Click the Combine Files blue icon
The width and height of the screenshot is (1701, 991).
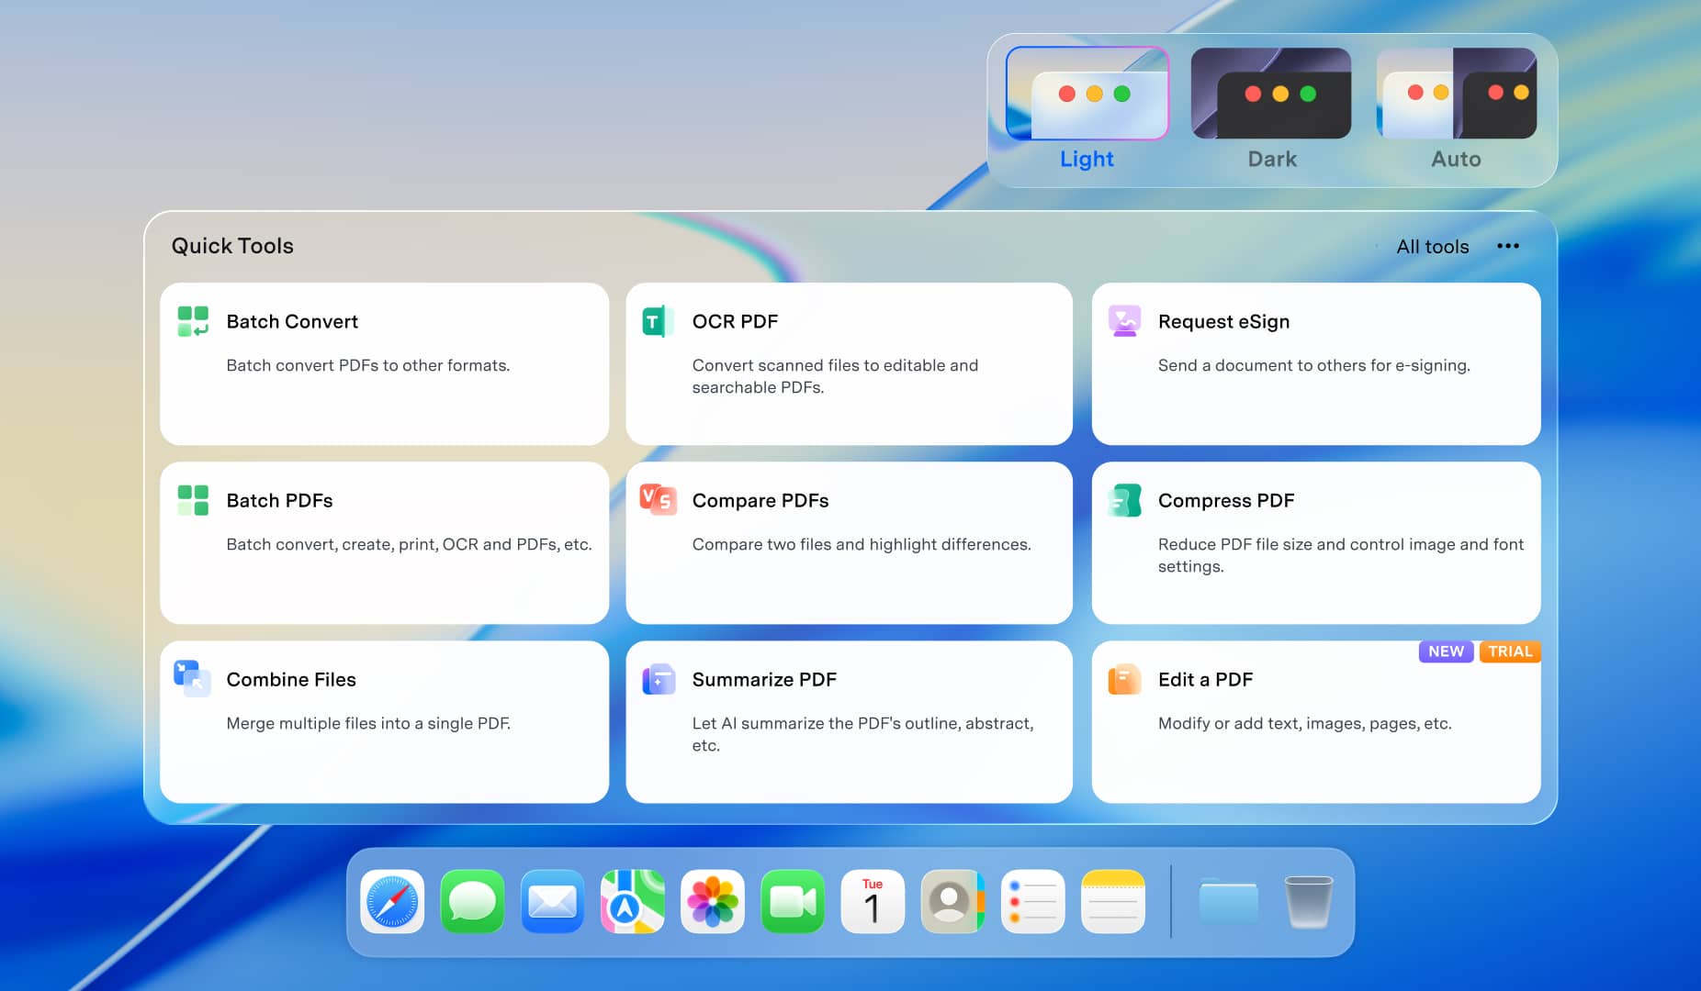[192, 679]
